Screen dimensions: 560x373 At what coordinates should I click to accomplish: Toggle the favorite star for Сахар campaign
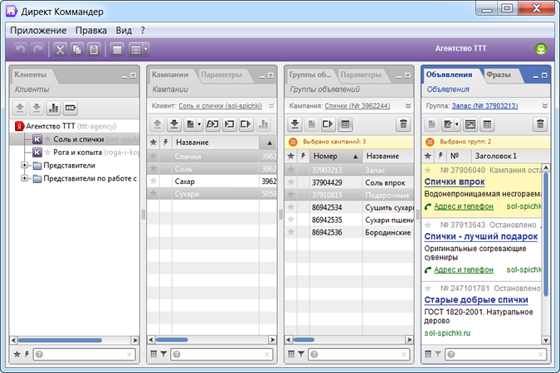[x=153, y=181]
